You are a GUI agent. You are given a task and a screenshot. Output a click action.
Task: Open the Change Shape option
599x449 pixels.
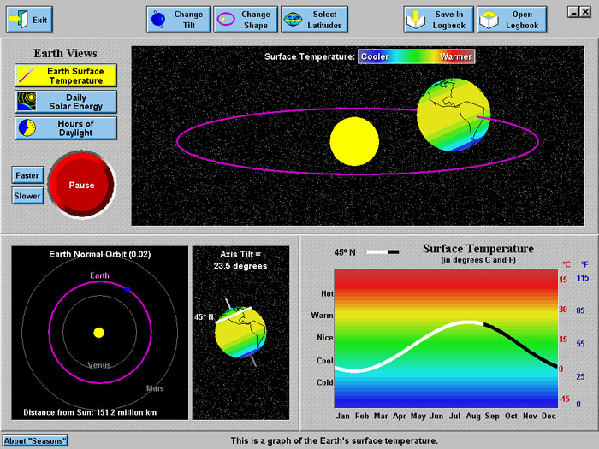pyautogui.click(x=246, y=20)
